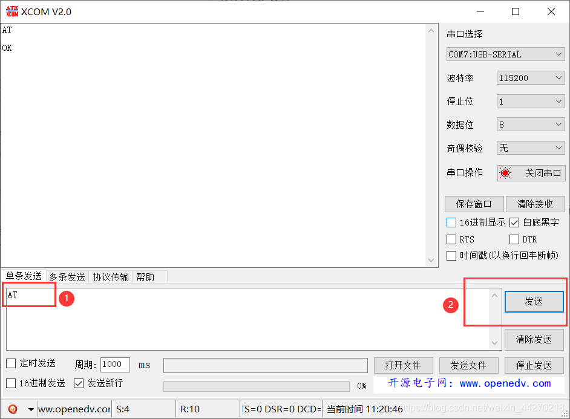Click the OK response line in receive area
570x419 pixels.
tap(7, 48)
